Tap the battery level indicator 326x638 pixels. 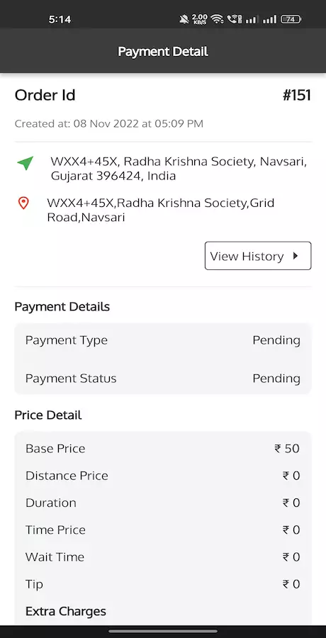(x=291, y=18)
